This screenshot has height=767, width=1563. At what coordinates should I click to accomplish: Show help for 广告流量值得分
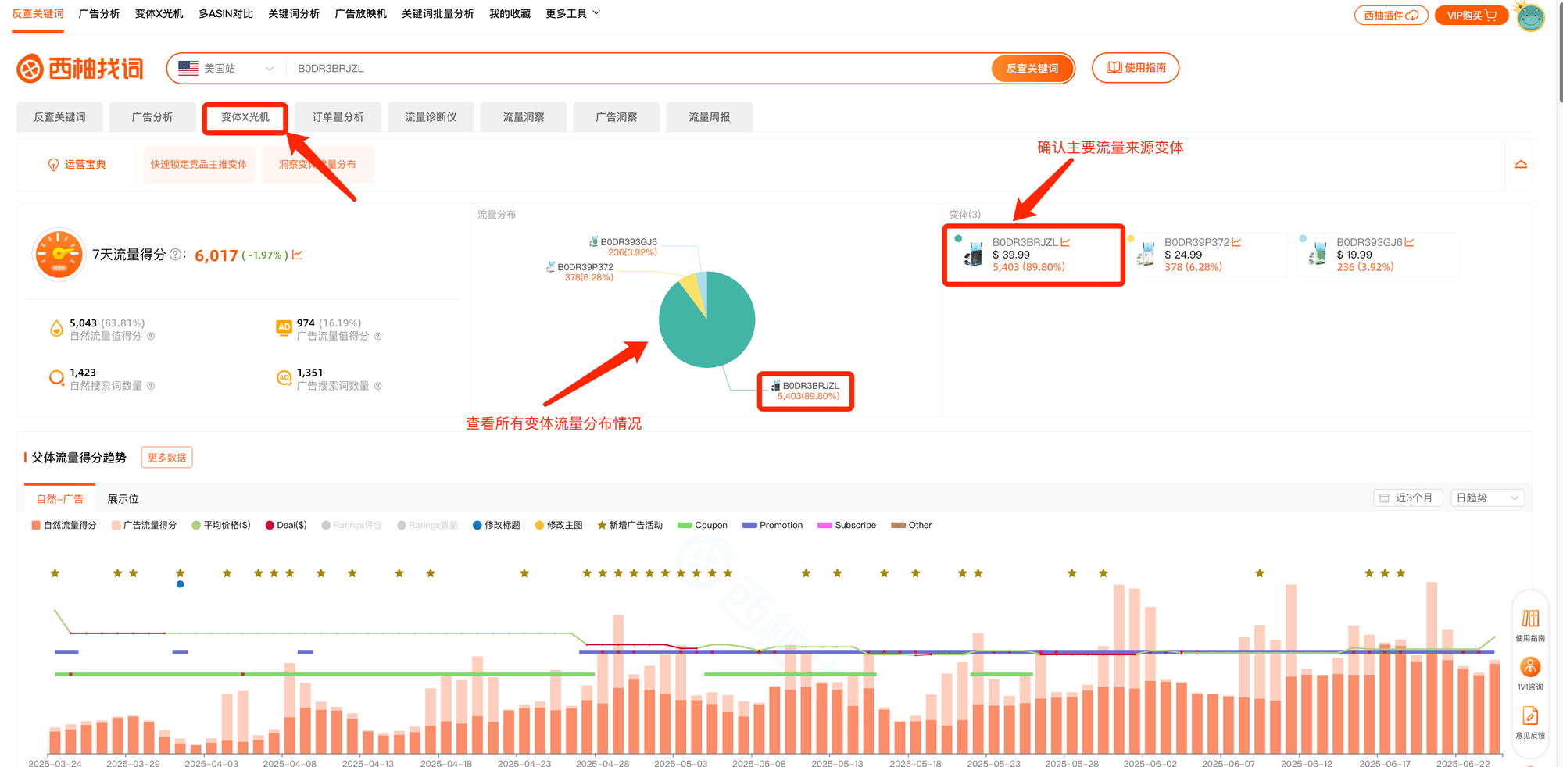(378, 336)
